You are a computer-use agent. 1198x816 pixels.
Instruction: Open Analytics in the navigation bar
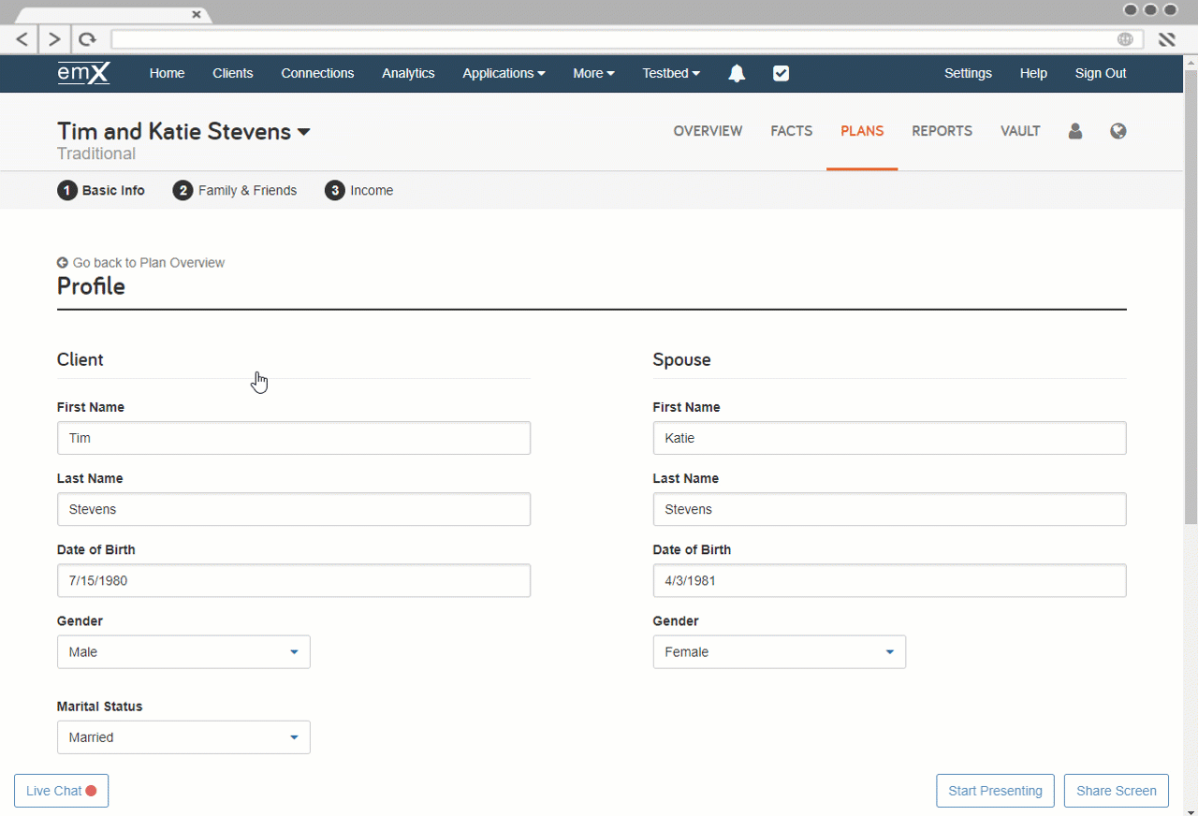click(x=408, y=73)
